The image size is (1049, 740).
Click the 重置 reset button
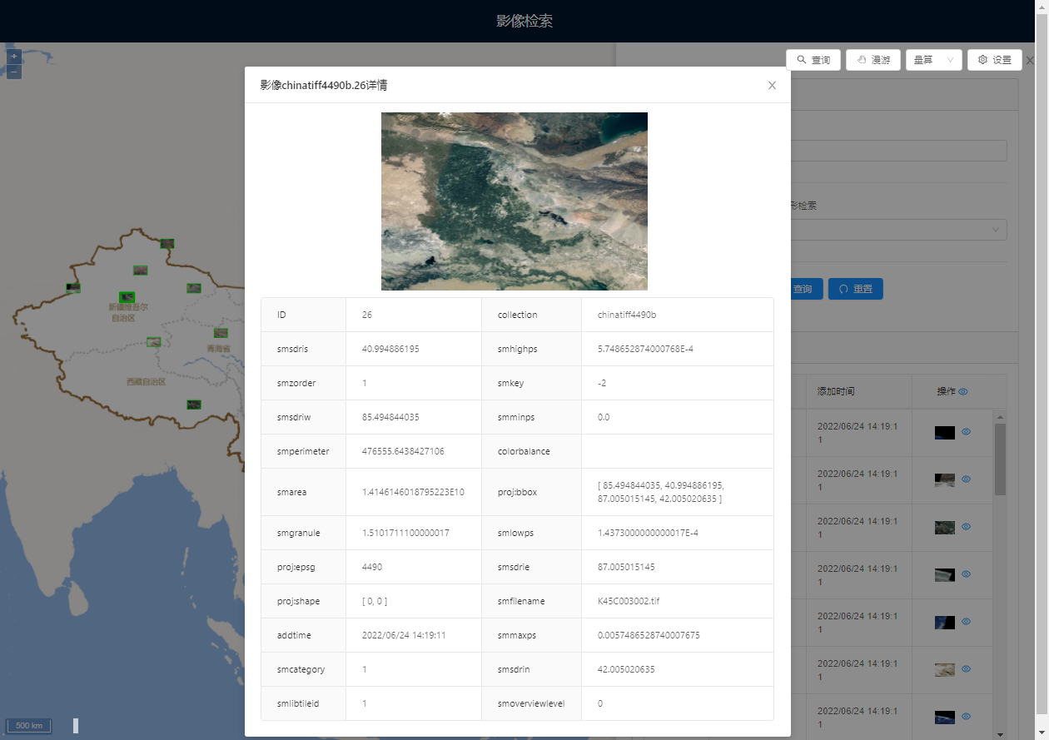(x=855, y=289)
